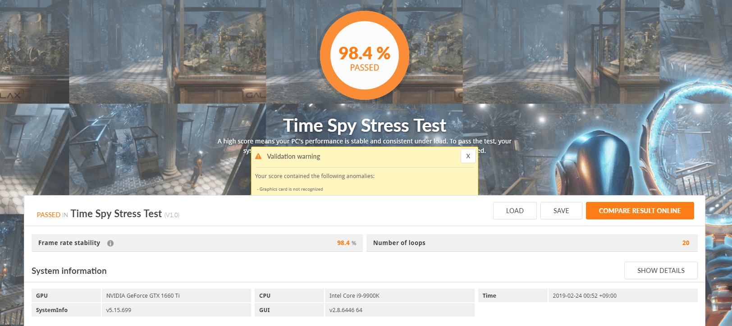Select the GUI version v2.8.6446 64
The image size is (732, 326).
[346, 310]
